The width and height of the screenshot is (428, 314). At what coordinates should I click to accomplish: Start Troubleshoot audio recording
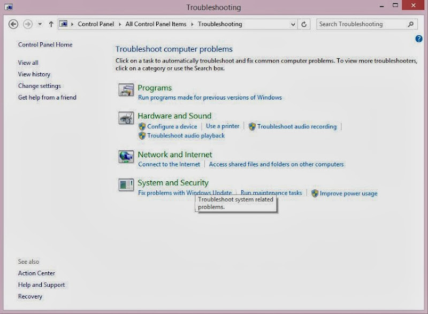[297, 127]
